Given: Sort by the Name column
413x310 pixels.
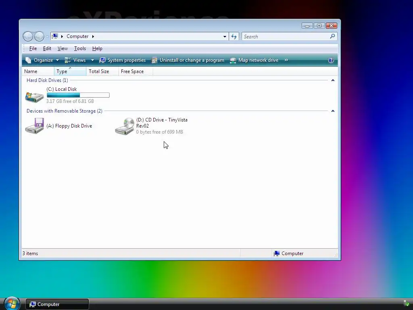Looking at the screenshot, I should click(x=38, y=71).
